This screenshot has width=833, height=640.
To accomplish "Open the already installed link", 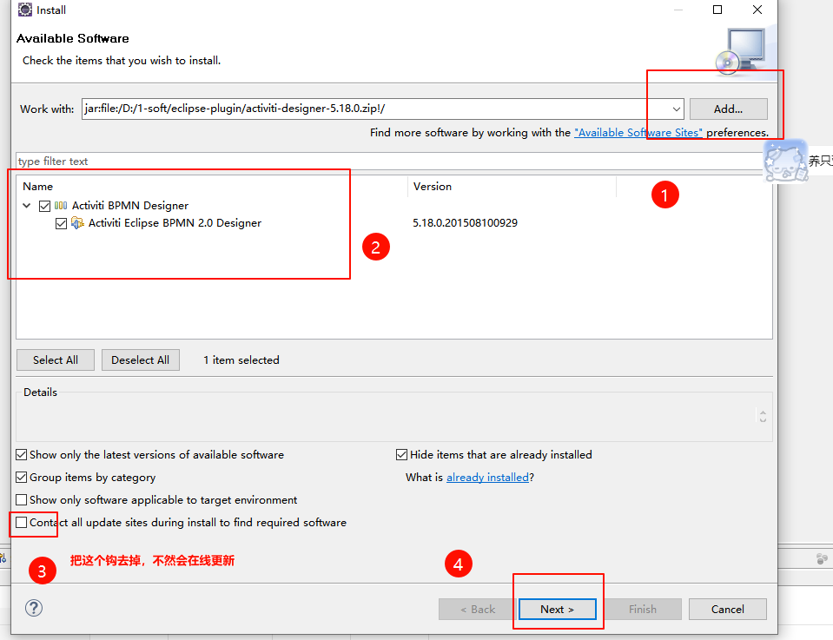I will click(x=487, y=478).
